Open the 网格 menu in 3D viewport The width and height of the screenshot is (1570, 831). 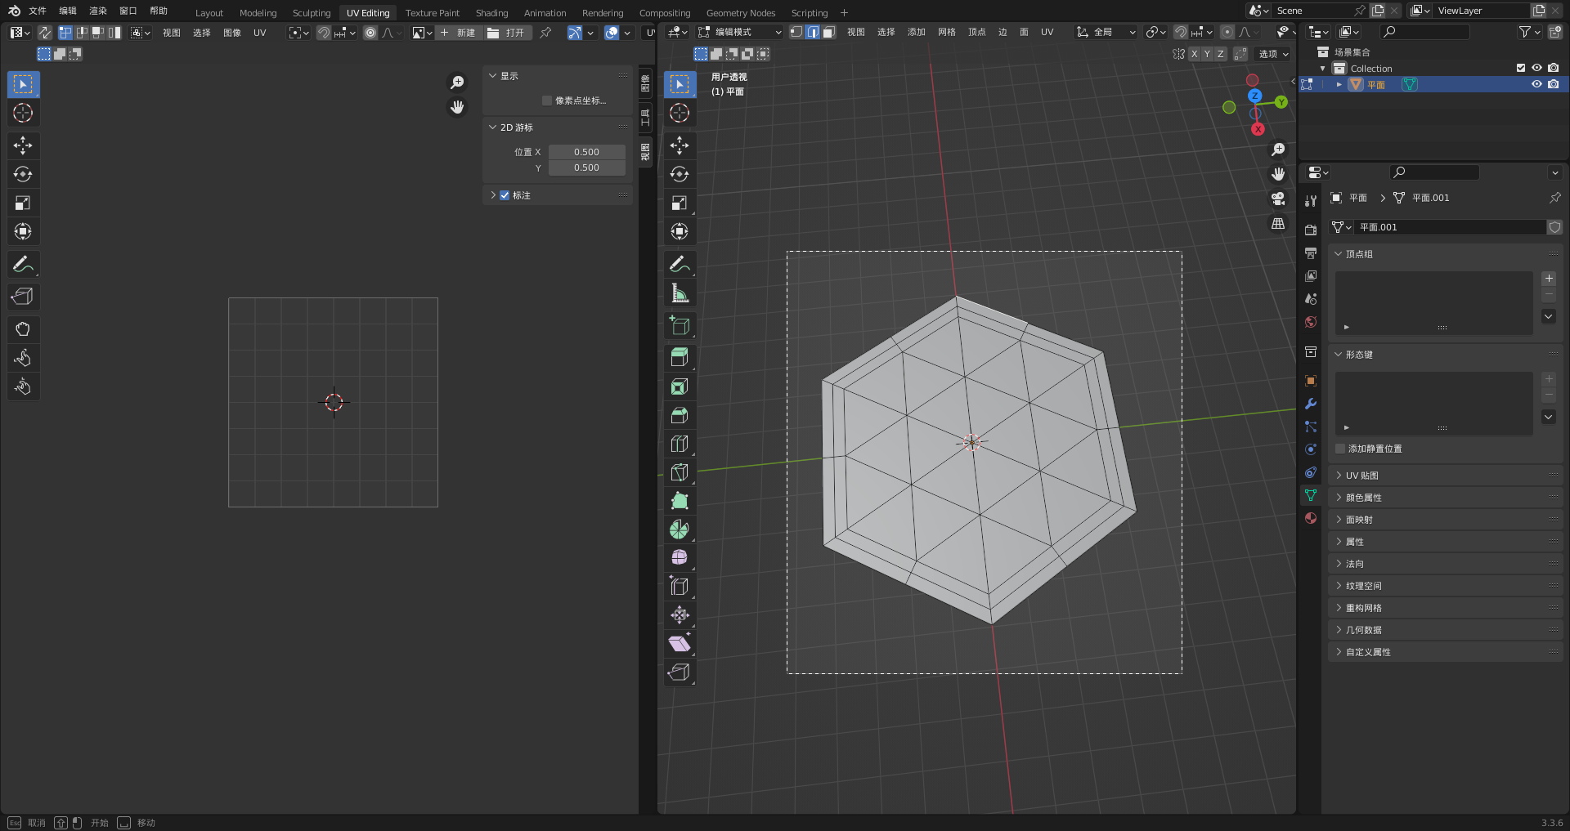click(x=946, y=32)
